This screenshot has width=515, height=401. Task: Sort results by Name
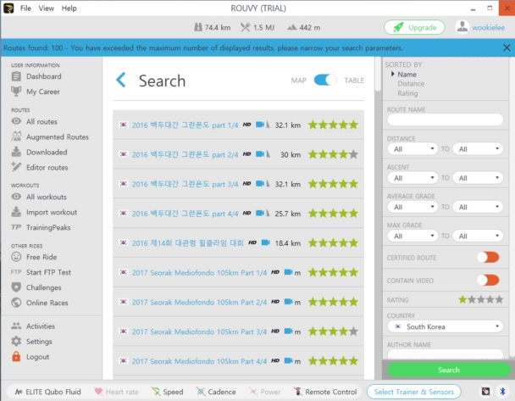[407, 75]
